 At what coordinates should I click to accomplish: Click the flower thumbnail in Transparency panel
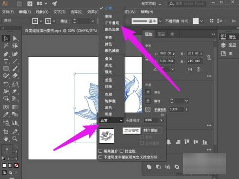(107, 136)
